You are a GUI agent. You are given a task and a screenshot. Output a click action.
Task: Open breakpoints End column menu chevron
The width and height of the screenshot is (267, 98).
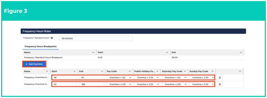point(241,53)
